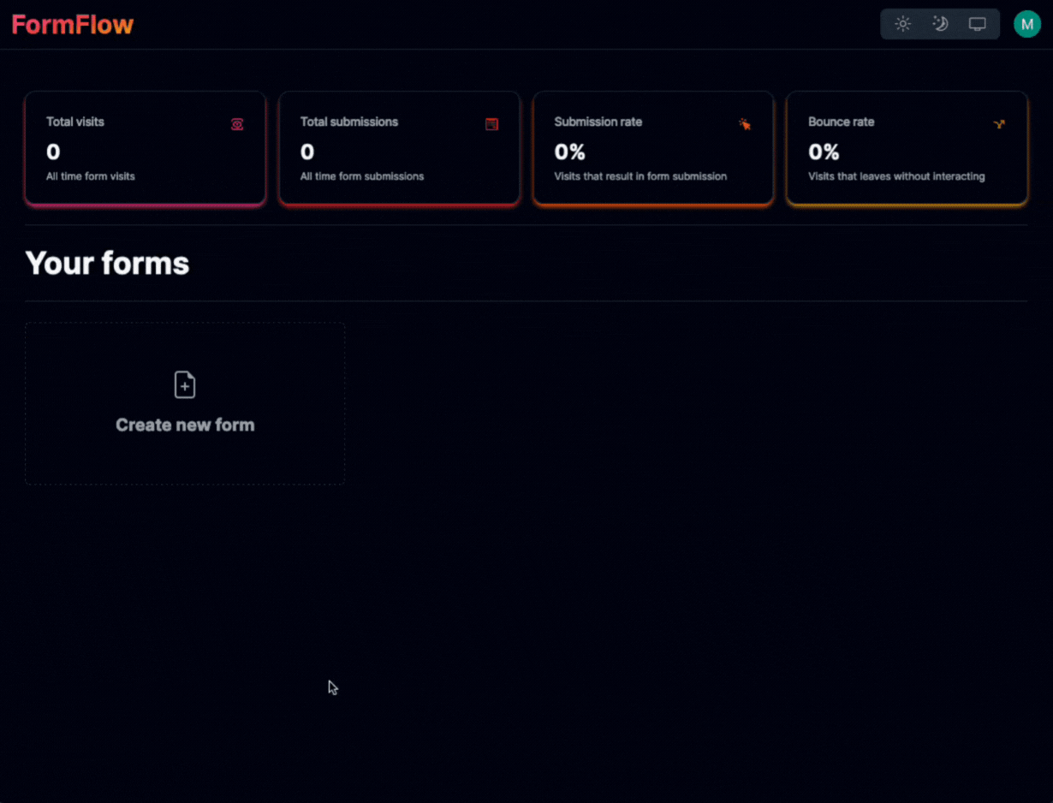Image resolution: width=1053 pixels, height=803 pixels.
Task: Click 'Visits that leaves without interacting' text
Action: tap(896, 176)
